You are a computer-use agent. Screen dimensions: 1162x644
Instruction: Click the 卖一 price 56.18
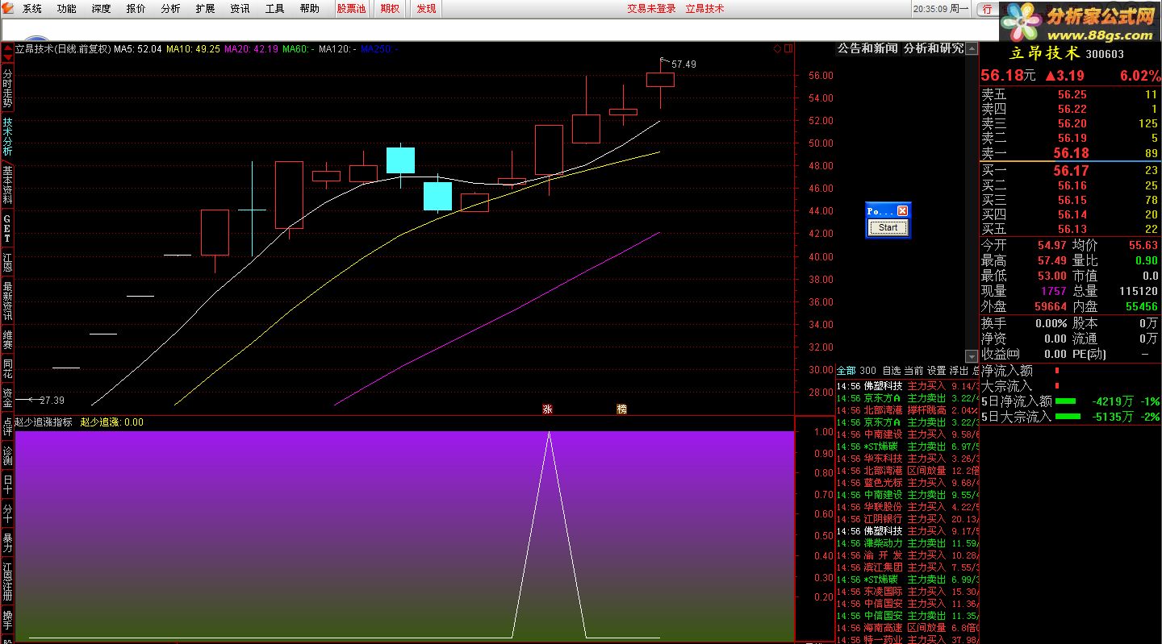[1071, 153]
